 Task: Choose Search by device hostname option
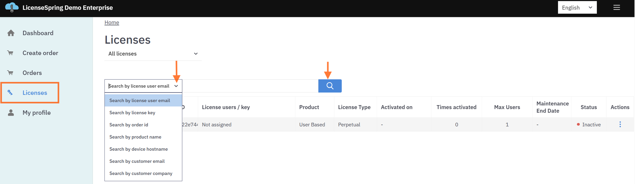(138, 149)
